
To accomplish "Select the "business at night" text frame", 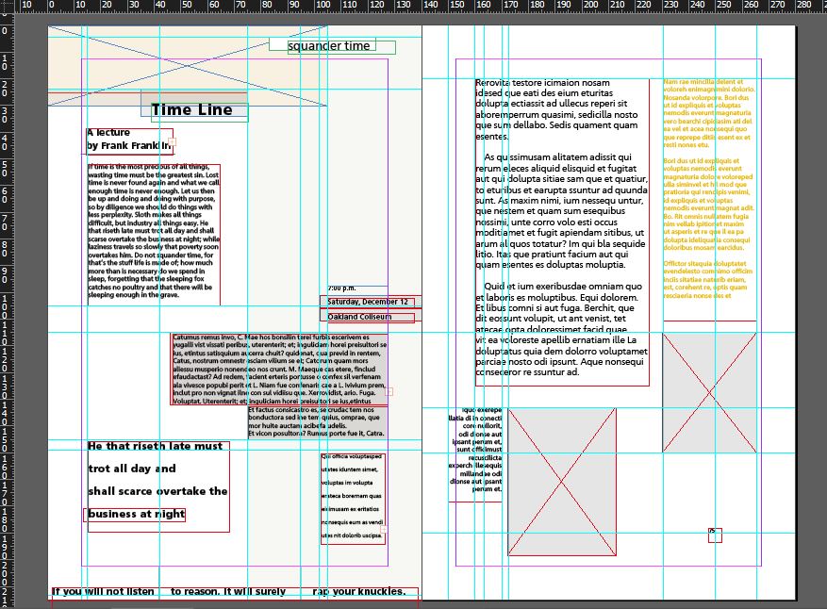I will point(137,515).
